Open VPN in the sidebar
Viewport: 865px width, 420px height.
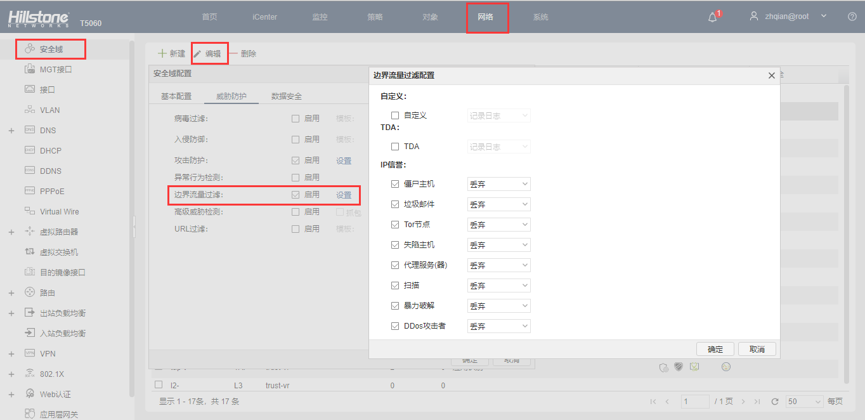(48, 353)
